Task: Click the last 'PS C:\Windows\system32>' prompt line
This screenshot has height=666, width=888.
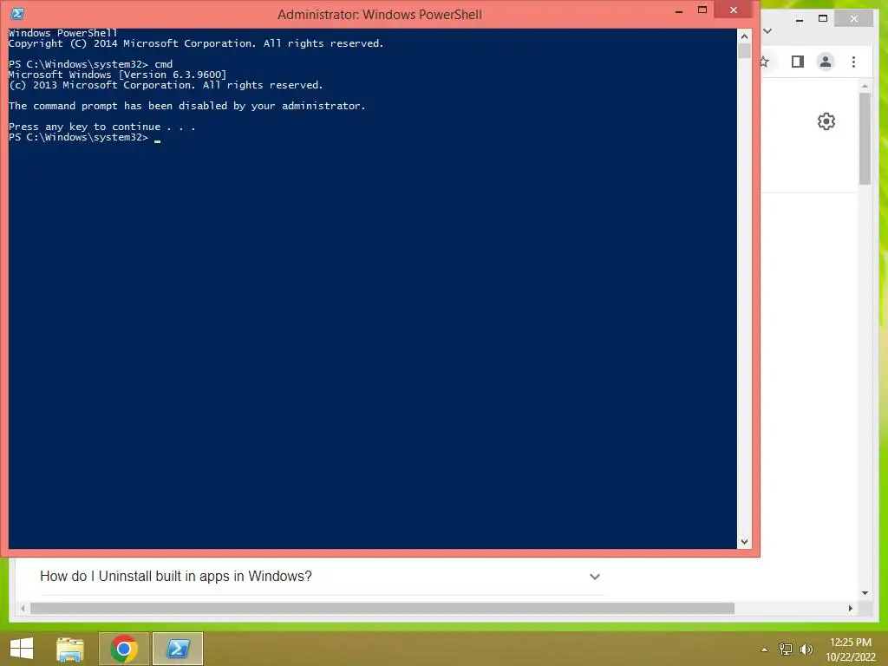Action: point(79,137)
